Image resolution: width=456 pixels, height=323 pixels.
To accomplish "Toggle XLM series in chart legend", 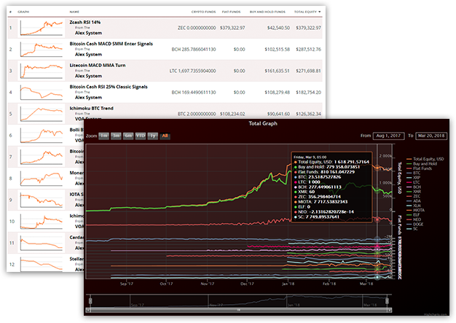I will [x=414, y=206].
